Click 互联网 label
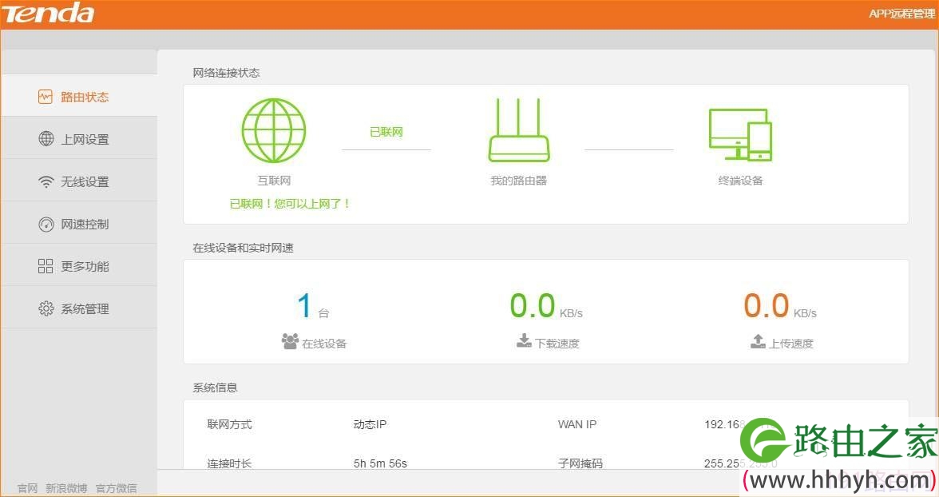Viewport: 939px width, 497px height. pos(274,181)
